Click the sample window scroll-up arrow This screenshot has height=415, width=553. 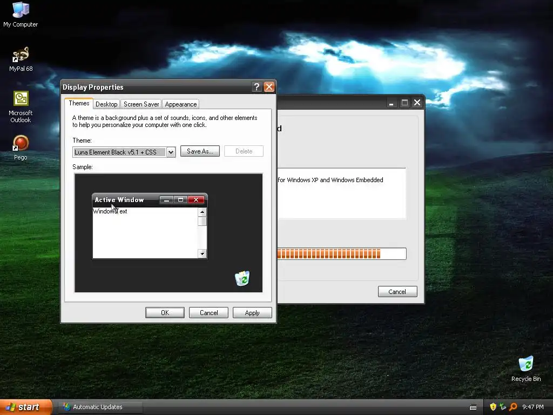pyautogui.click(x=202, y=212)
